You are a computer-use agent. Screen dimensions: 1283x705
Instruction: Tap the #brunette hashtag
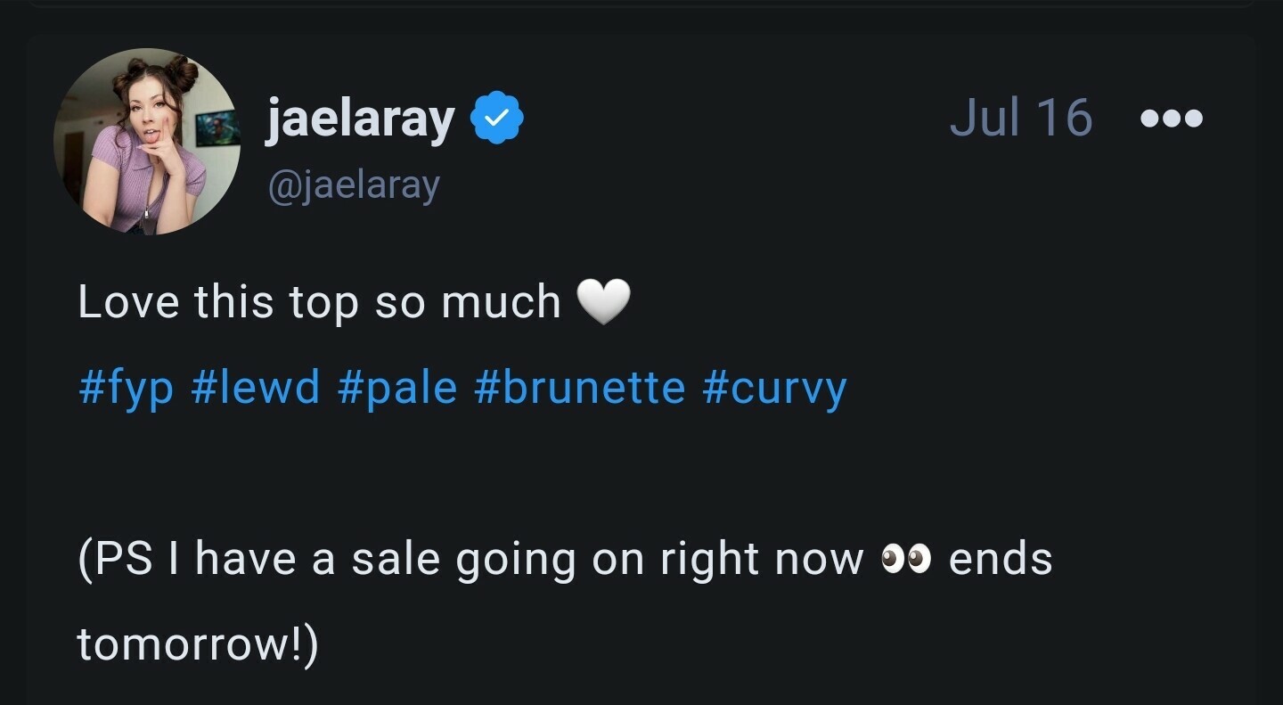tap(580, 388)
